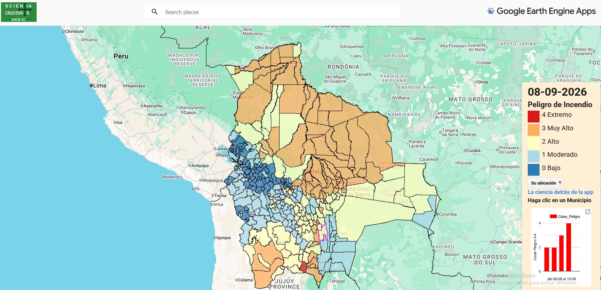Click the Arica city label
601x290 pixels.
click(218, 204)
